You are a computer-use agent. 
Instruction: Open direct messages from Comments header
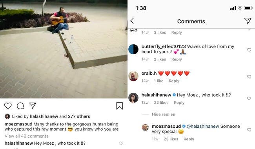point(248,21)
